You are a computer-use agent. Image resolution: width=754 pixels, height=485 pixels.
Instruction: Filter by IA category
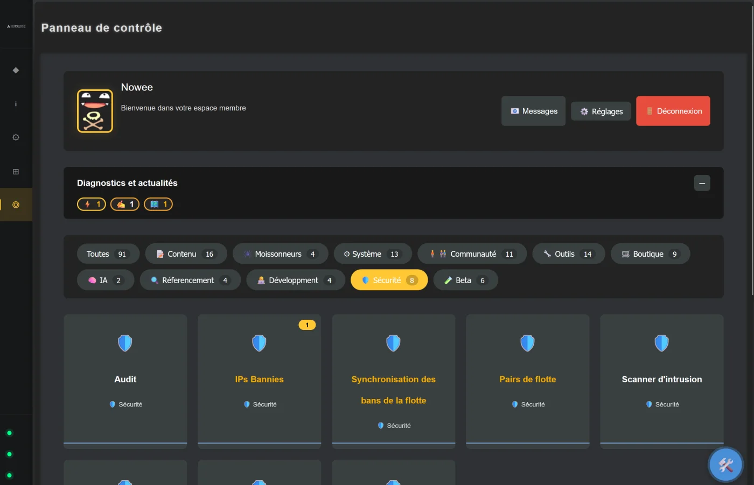[x=106, y=280]
